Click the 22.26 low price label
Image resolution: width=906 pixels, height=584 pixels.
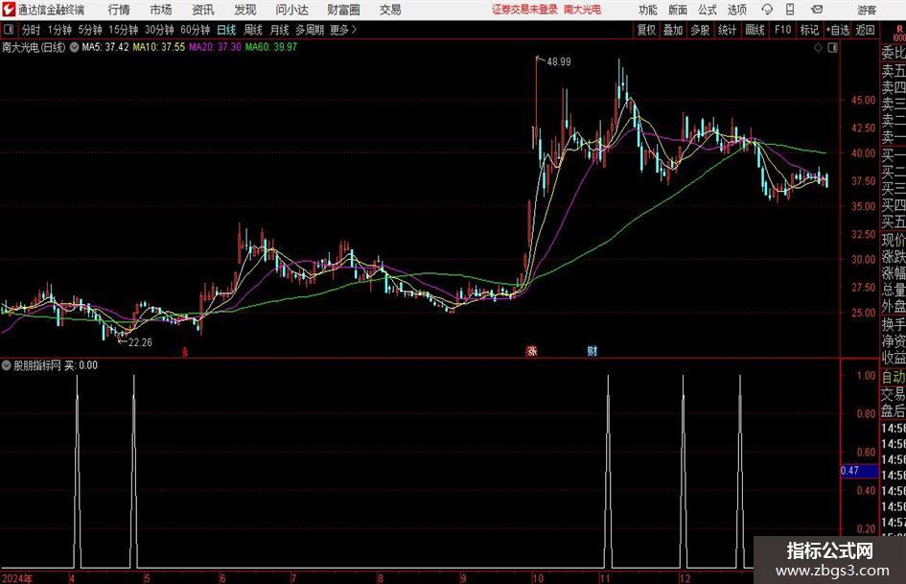[x=140, y=342]
